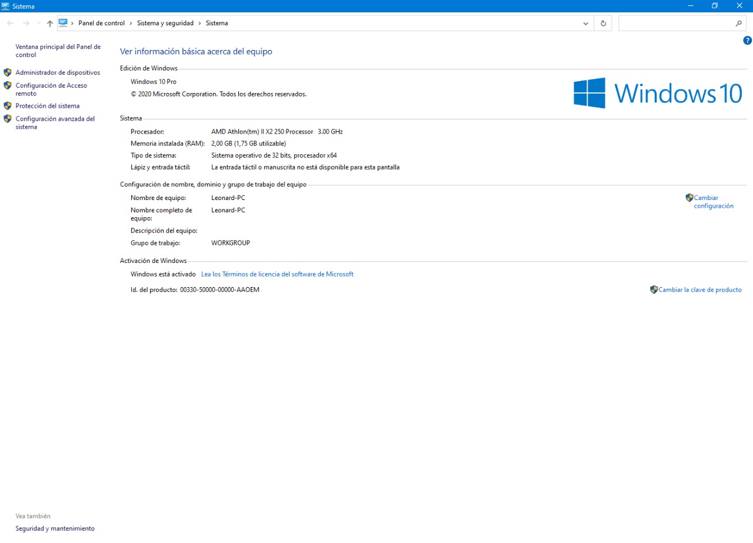Viewport: 753px width, 543px height.
Task: Open the address bar history dropdown
Action: [586, 24]
